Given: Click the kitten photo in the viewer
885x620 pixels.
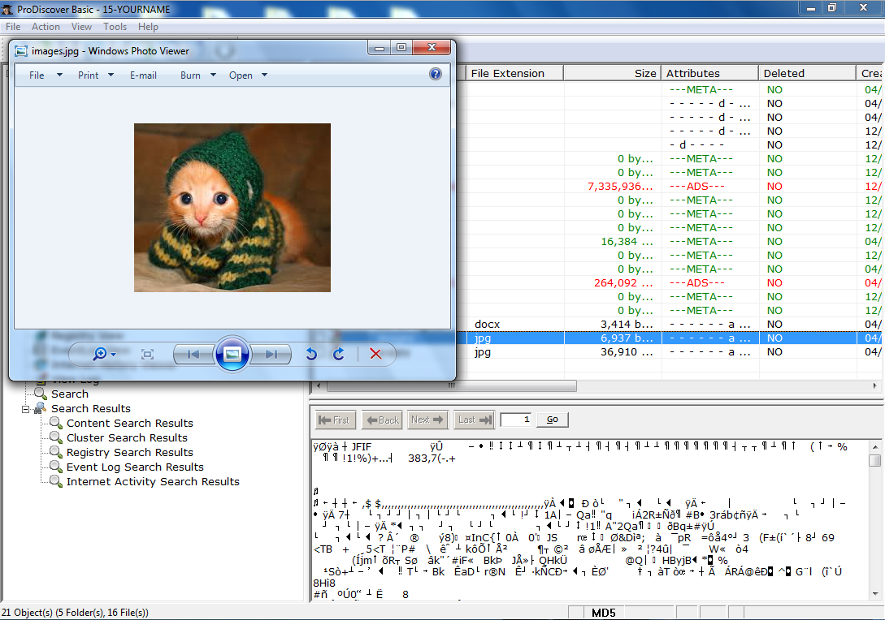Looking at the screenshot, I should [x=232, y=208].
